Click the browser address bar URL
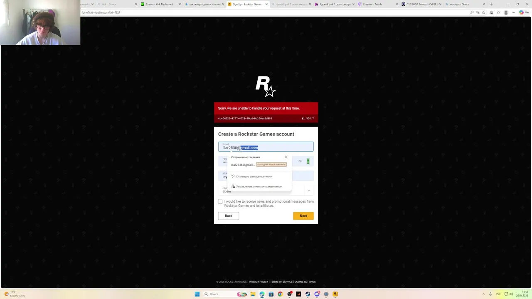The height and width of the screenshot is (299, 532). click(101, 12)
